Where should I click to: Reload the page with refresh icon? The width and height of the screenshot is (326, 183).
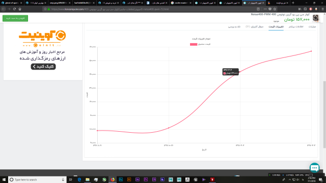(14, 9)
